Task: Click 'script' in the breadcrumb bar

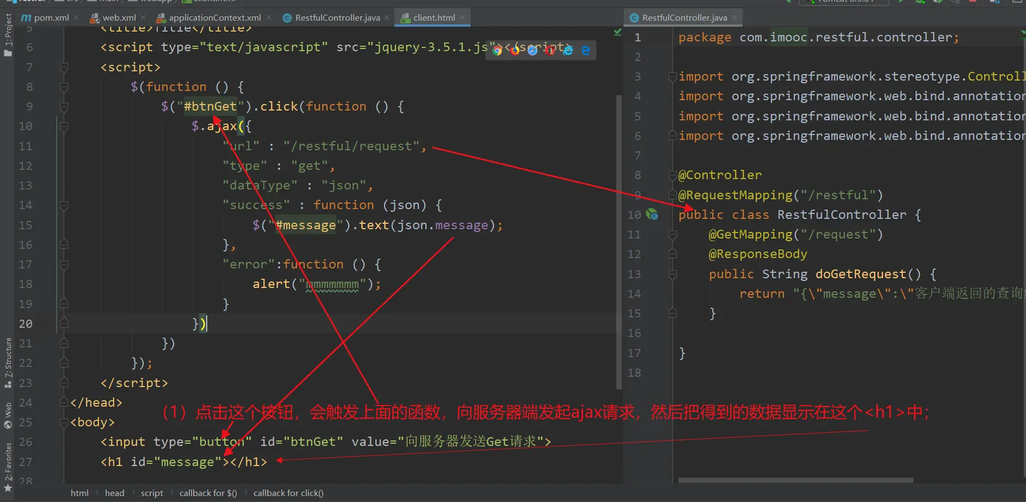Action: (152, 493)
